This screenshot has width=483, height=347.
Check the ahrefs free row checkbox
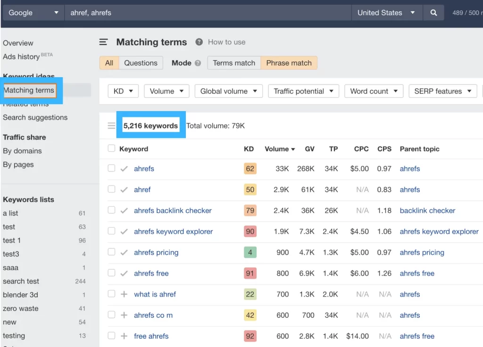[x=111, y=273]
